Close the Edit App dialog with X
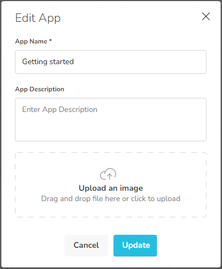The height and width of the screenshot is (269, 222). tap(206, 16)
